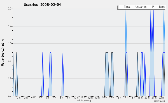The height and width of the screenshot is (103, 168).
Task: Click the 9 h x-axis label
Action: pos(69,97)
